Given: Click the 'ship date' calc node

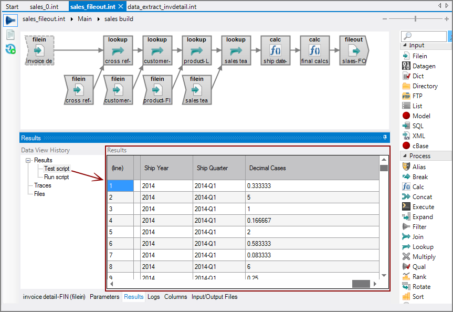Looking at the screenshot, I should click(x=275, y=51).
